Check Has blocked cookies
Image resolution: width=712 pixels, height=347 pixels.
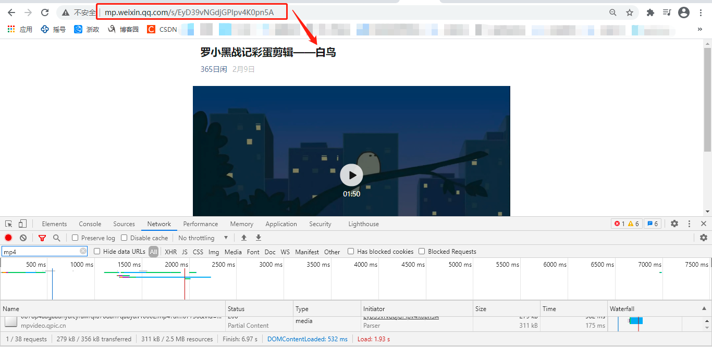[351, 251]
